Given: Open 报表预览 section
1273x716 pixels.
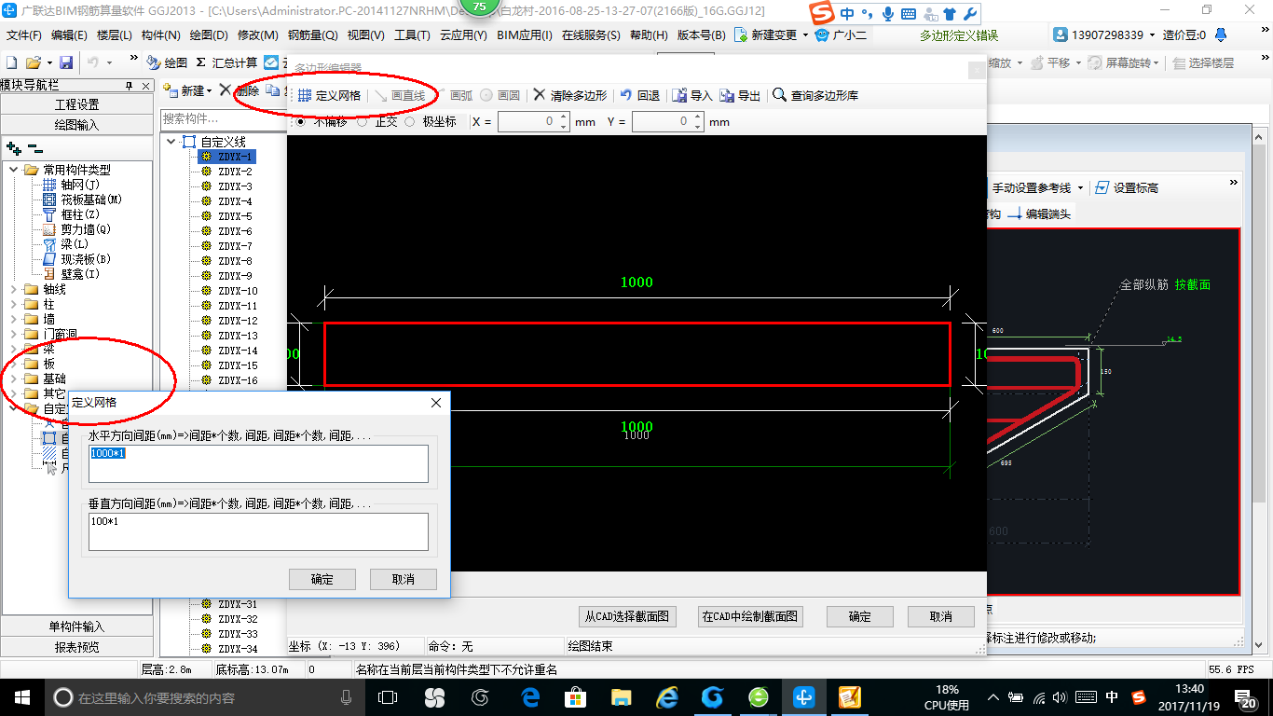Looking at the screenshot, I should [76, 647].
